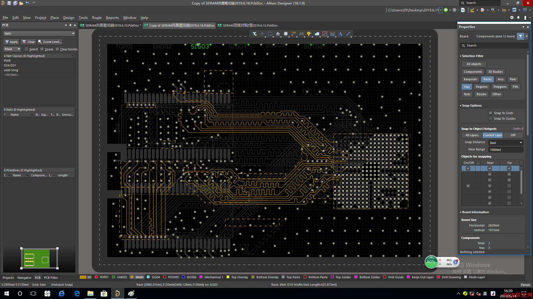Click the Properties panel filter funnel button
This screenshot has height=299, width=533.
521,36
